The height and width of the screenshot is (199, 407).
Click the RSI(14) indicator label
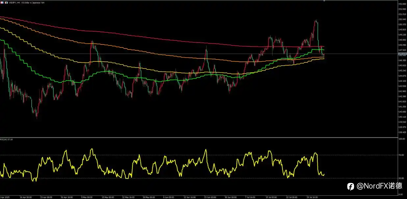click(6, 140)
